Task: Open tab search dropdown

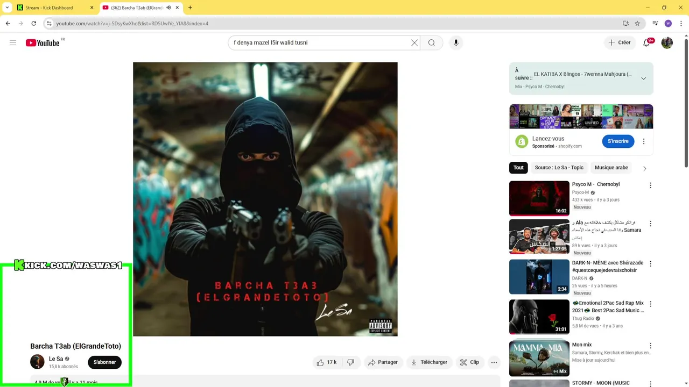Action: (x=7, y=8)
